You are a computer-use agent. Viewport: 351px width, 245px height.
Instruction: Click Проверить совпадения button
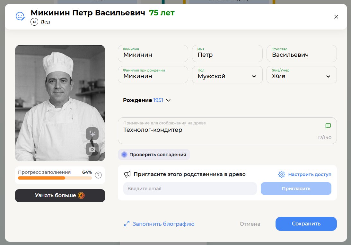click(154, 155)
